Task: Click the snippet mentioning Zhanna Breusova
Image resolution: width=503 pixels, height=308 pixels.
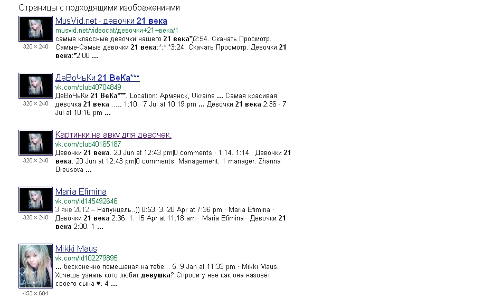Action: (173, 161)
